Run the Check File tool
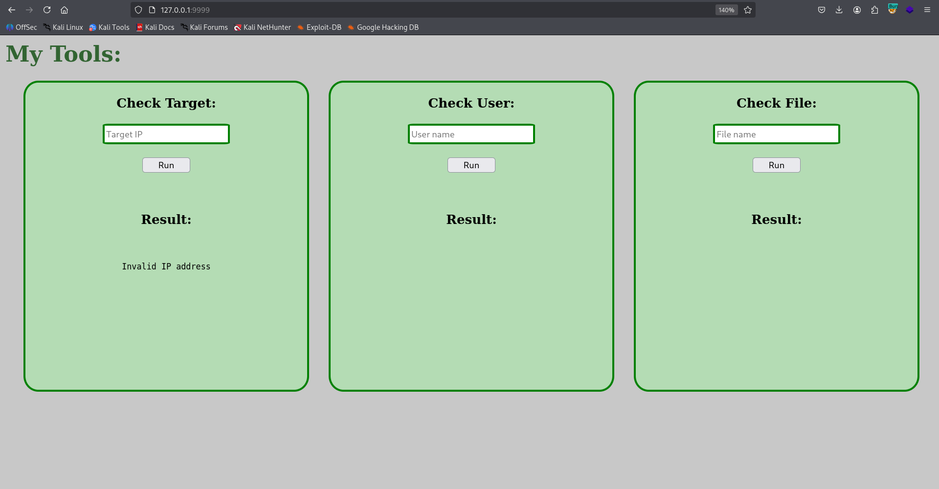This screenshot has width=939, height=489. (776, 165)
